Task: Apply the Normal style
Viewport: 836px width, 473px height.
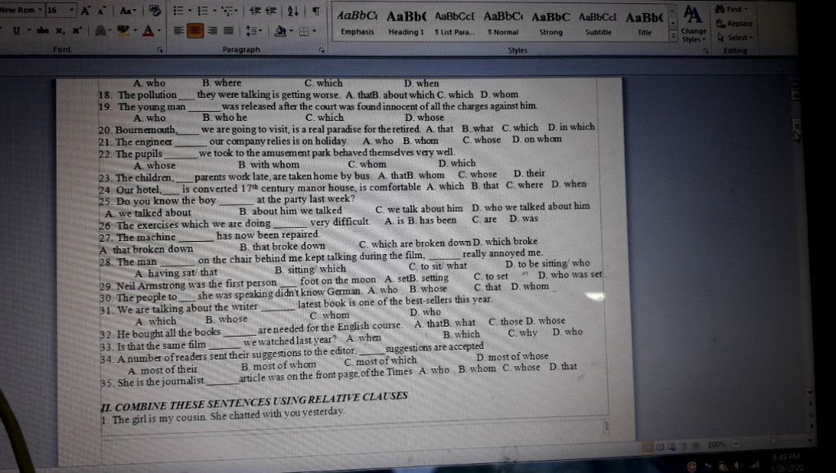Action: (x=503, y=24)
